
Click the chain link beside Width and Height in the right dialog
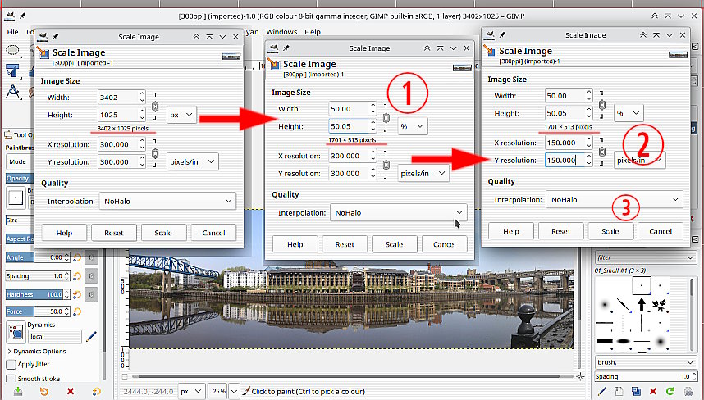pos(601,104)
